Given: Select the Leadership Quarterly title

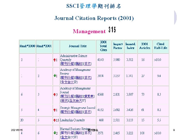Looking at the screenshot, I should point(72,120).
